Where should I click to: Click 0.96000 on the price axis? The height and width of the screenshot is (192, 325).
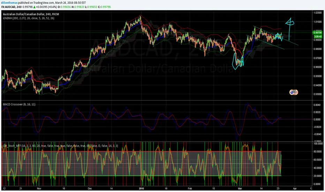pyautogui.click(x=318, y=67)
